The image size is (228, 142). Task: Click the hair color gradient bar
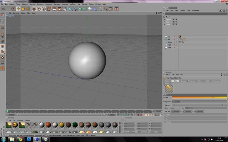(199, 97)
